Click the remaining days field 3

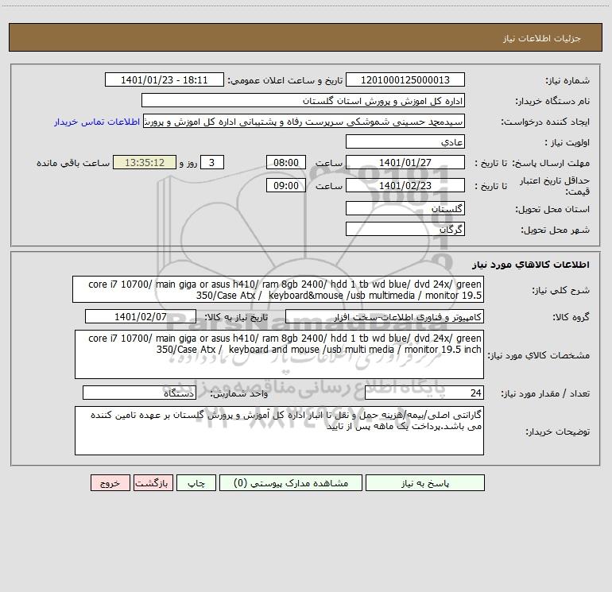pyautogui.click(x=212, y=162)
